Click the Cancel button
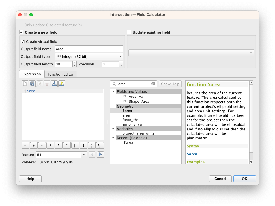 pos(220,179)
